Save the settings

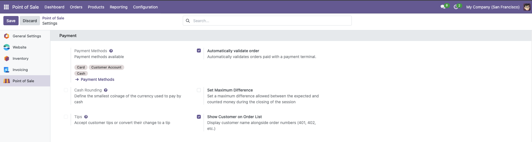tap(11, 21)
